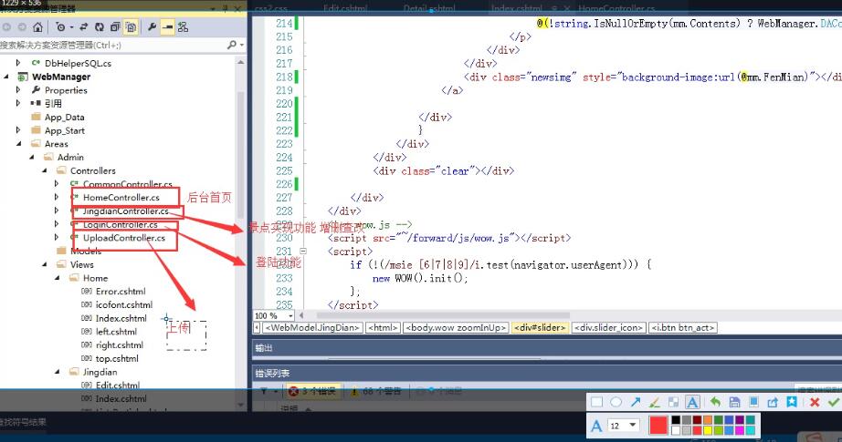This screenshot has height=442, width=842.
Task: Click the Solution Explorer Home icon
Action: (x=37, y=26)
